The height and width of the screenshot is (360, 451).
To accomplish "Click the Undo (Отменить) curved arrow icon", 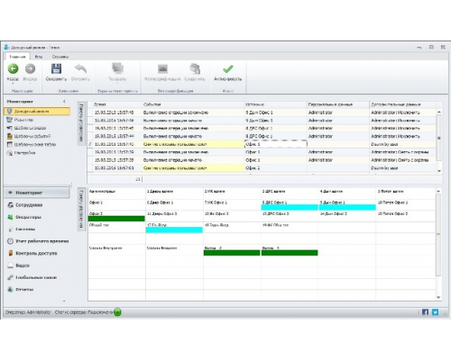I will (x=80, y=68).
